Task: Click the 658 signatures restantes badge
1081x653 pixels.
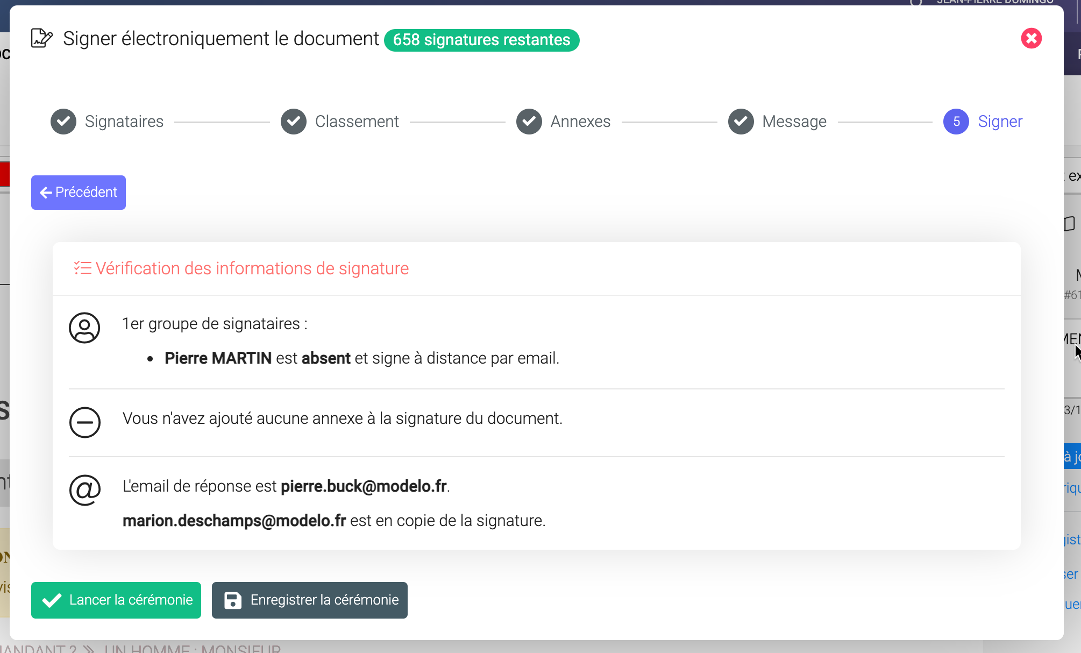Action: pos(481,40)
